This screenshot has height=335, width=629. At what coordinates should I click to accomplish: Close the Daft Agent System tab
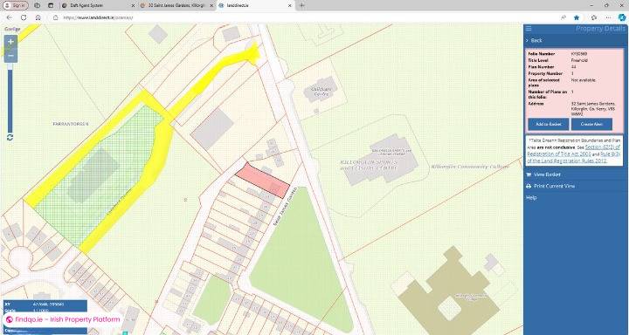[x=133, y=5]
